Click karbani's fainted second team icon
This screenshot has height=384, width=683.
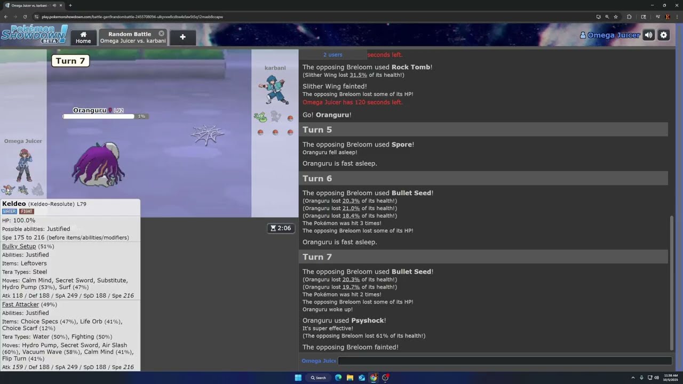point(275,117)
